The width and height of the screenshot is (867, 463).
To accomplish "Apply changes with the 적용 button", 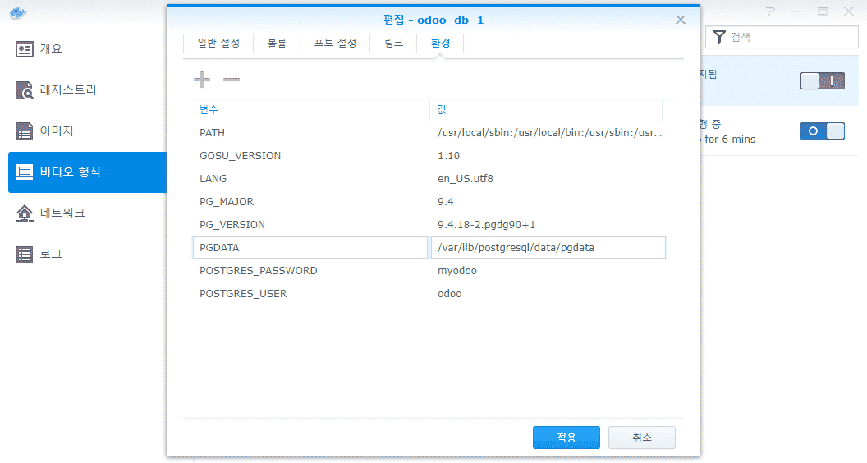I will tap(567, 438).
